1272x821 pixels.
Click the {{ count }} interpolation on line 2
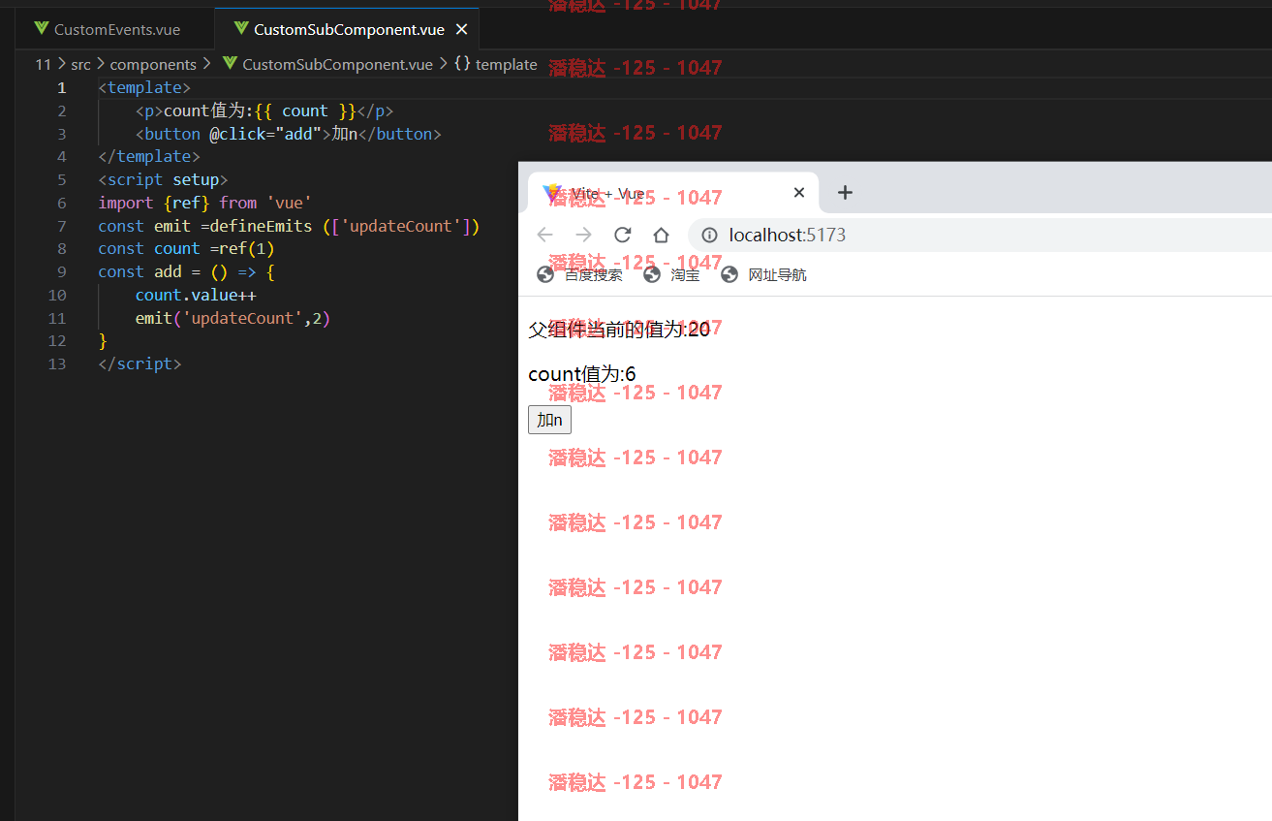click(x=305, y=111)
